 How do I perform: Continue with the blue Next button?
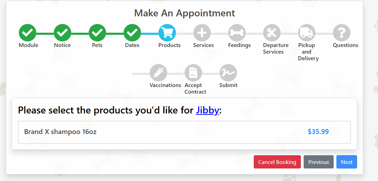347,162
